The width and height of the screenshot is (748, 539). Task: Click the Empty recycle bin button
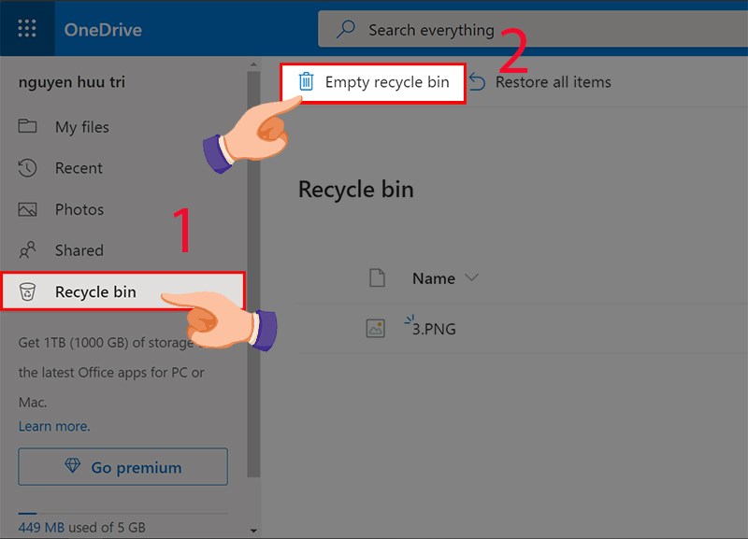(x=373, y=82)
